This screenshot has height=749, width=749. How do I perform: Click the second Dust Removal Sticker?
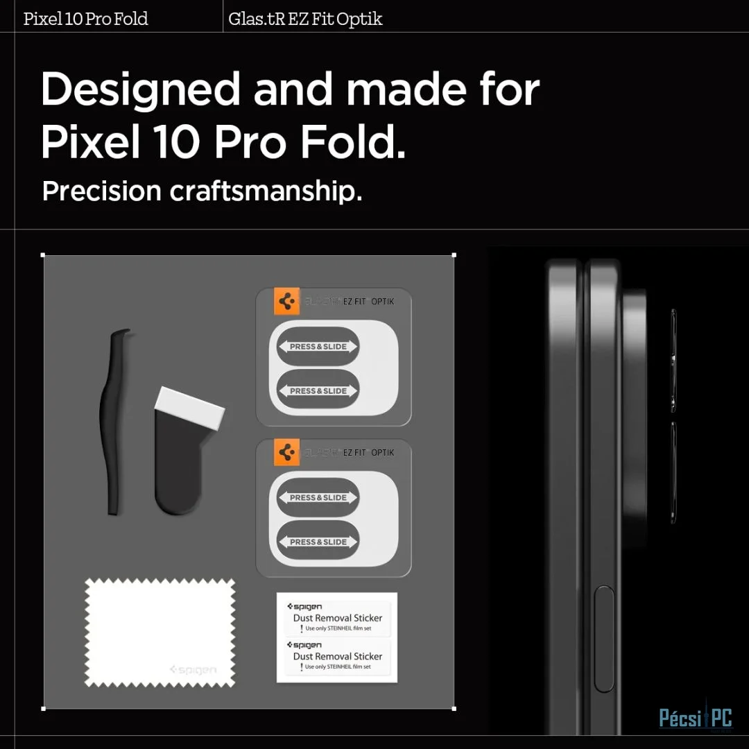[x=338, y=657]
